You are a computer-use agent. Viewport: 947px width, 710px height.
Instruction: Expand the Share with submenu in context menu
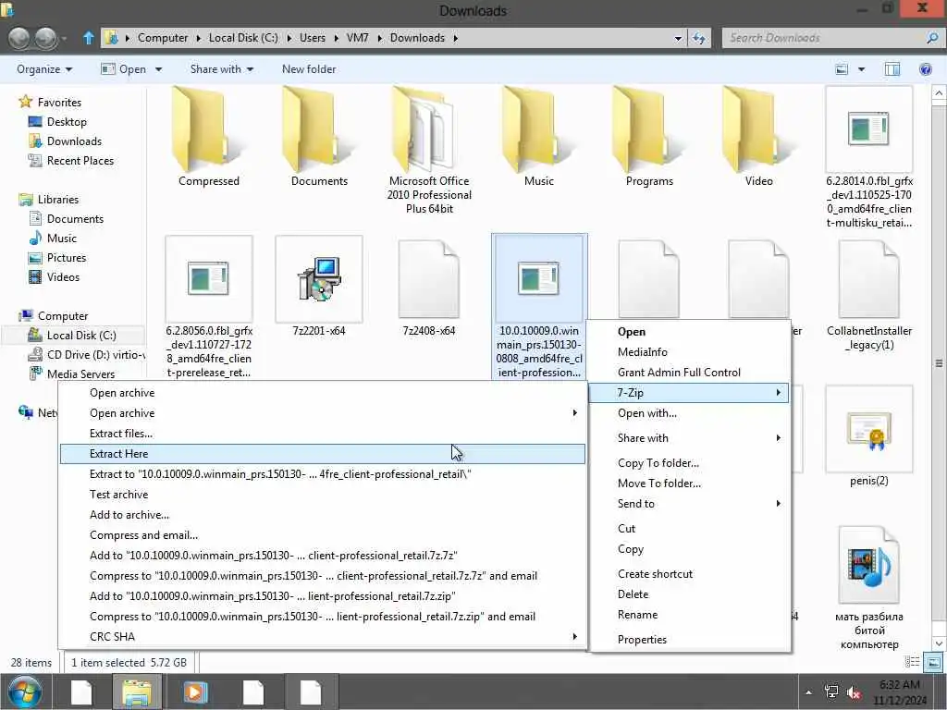point(688,437)
